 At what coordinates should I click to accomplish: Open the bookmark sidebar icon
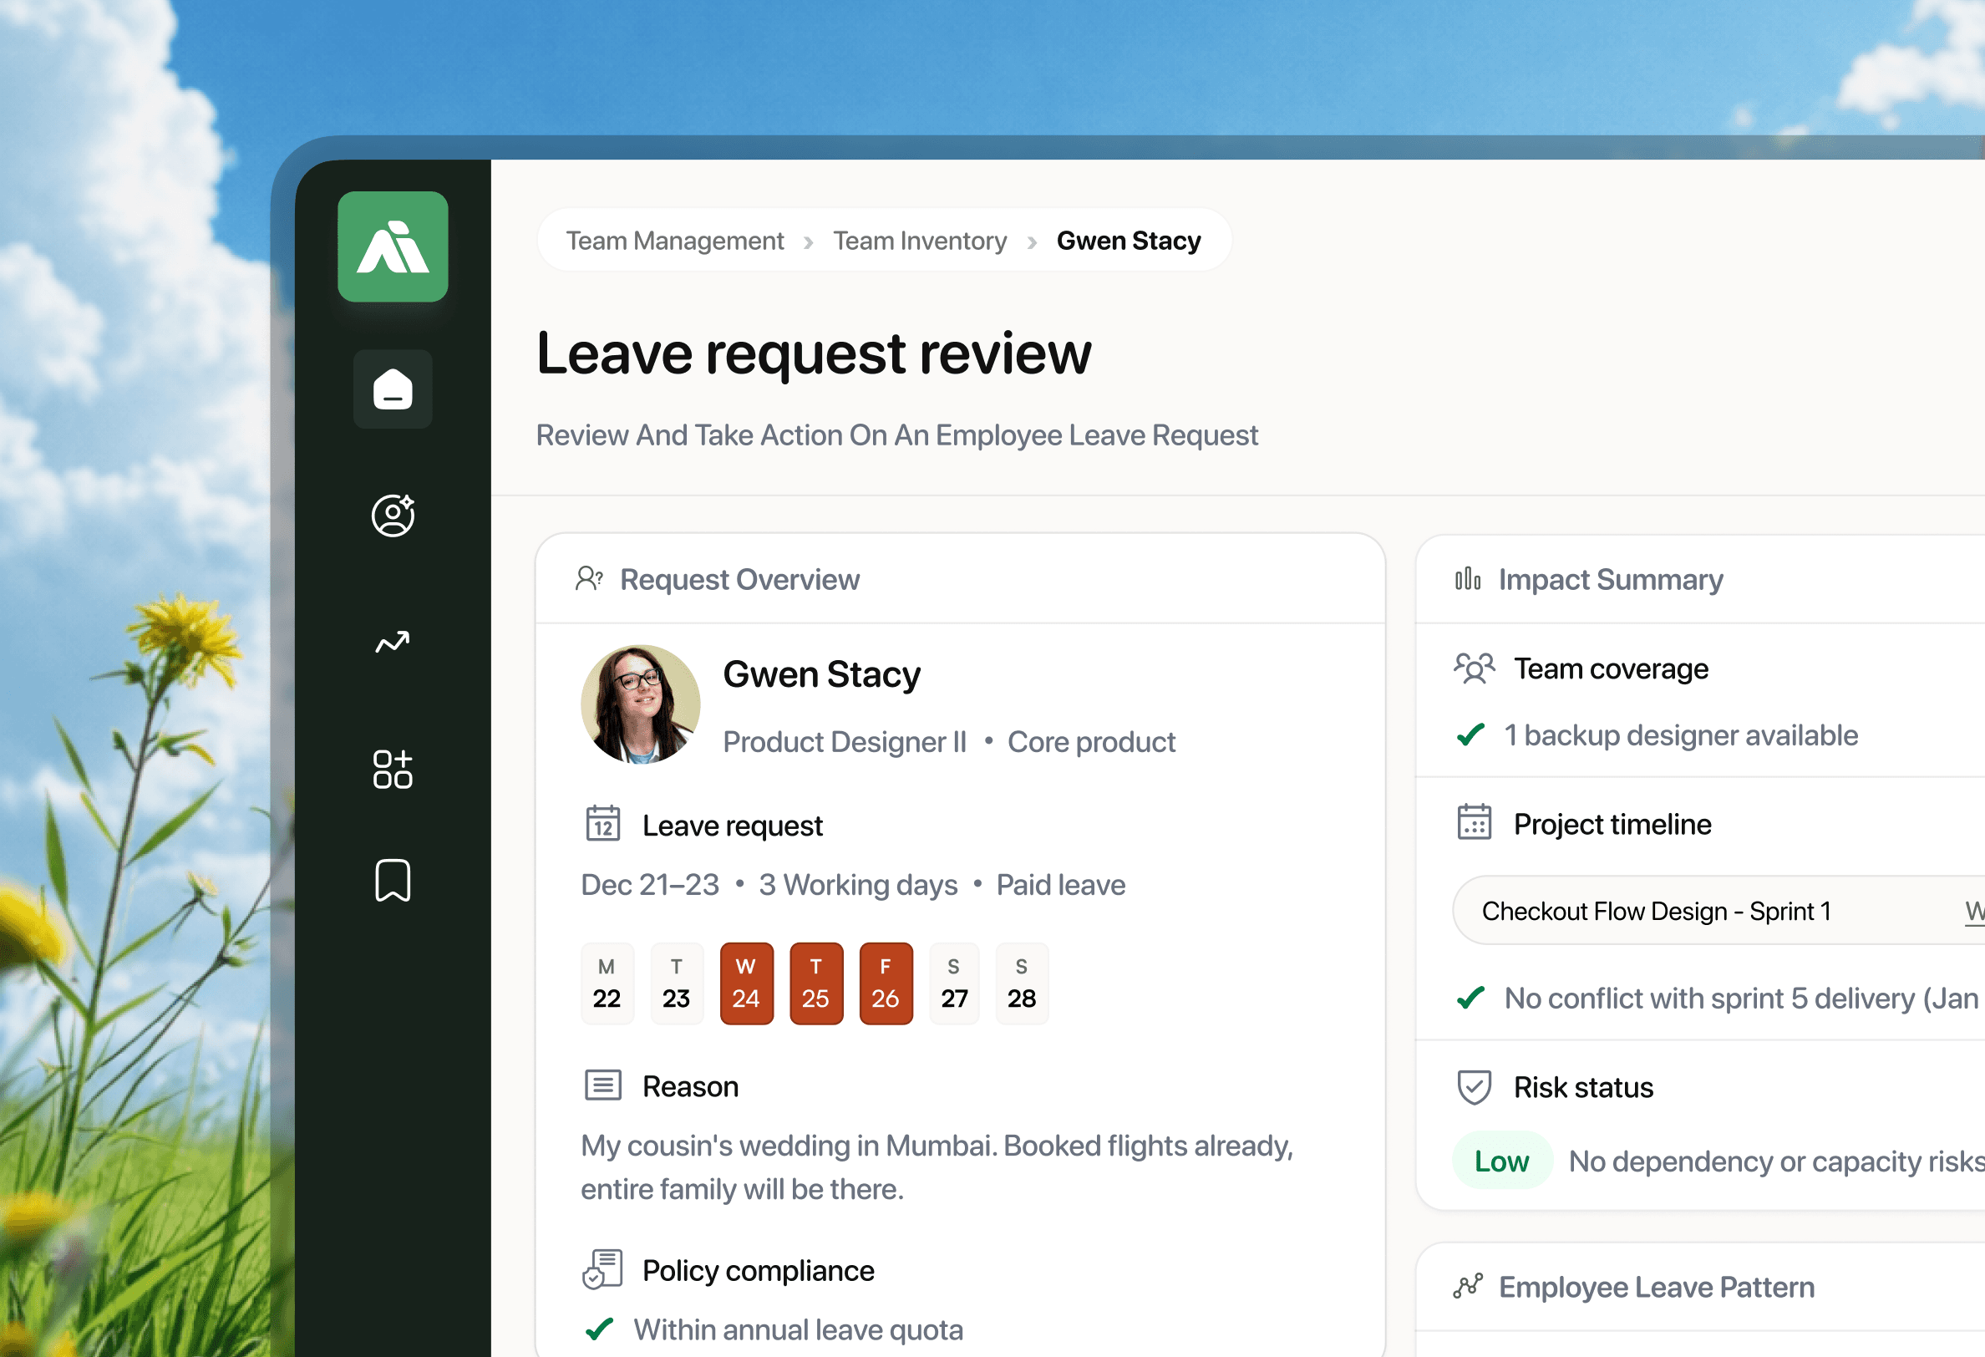[x=392, y=880]
